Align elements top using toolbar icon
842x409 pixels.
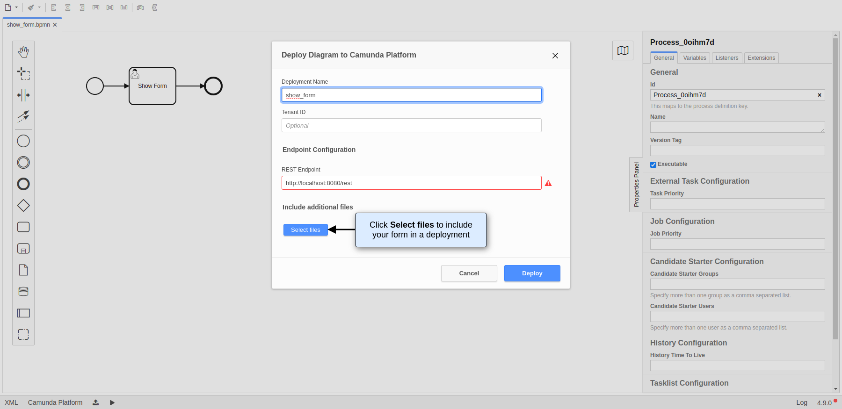point(96,7)
